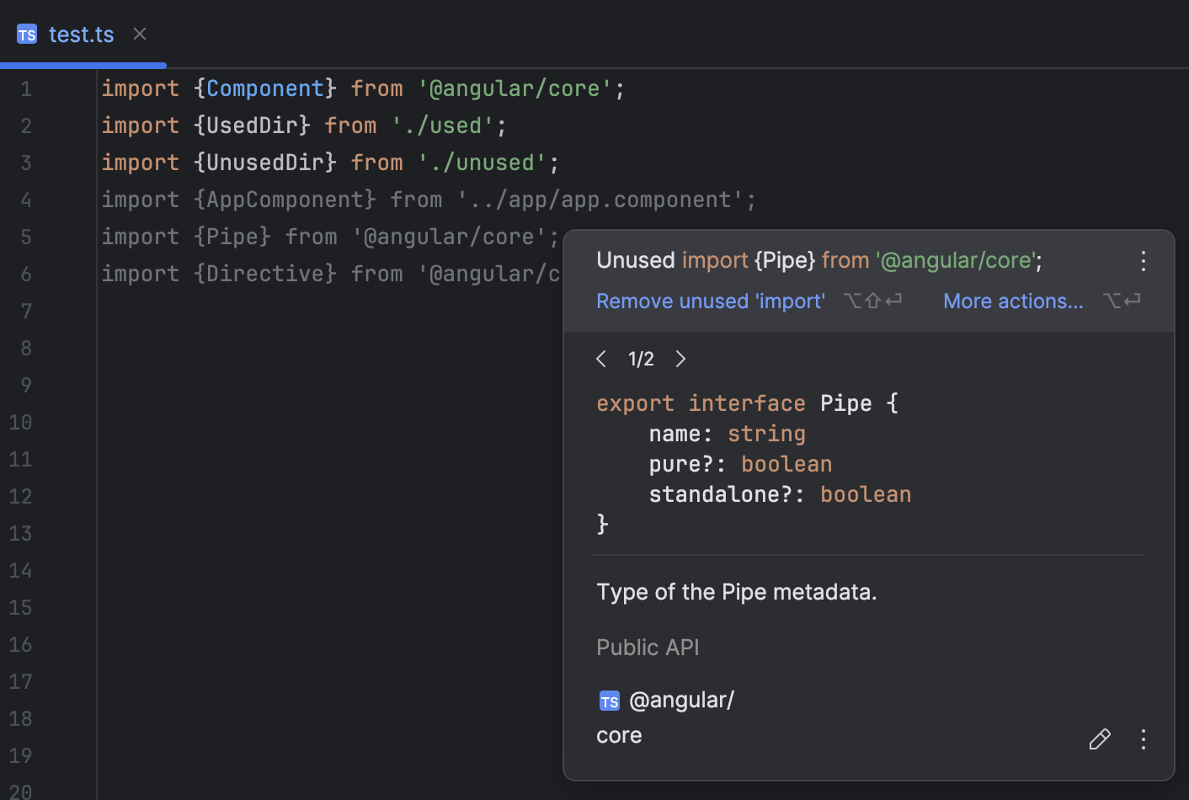Click the TS badge next to @angular/core

tap(609, 700)
